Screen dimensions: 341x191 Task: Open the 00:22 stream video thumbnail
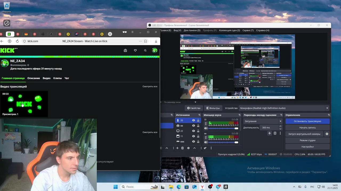(24, 104)
